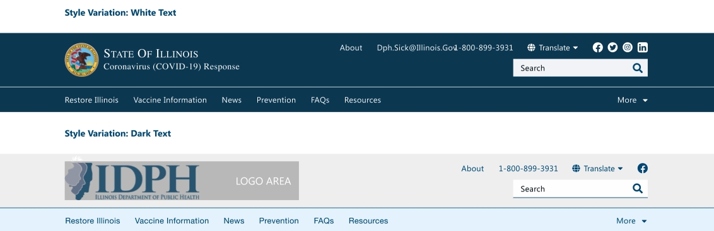
Task: Open Vaccine Information in dark nav bar
Action: [x=170, y=100]
